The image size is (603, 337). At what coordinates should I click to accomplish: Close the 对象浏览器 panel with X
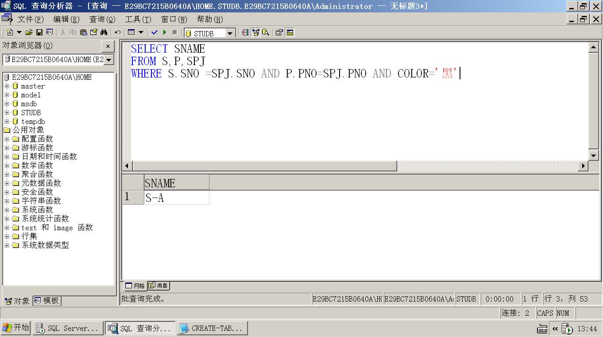[x=108, y=46]
